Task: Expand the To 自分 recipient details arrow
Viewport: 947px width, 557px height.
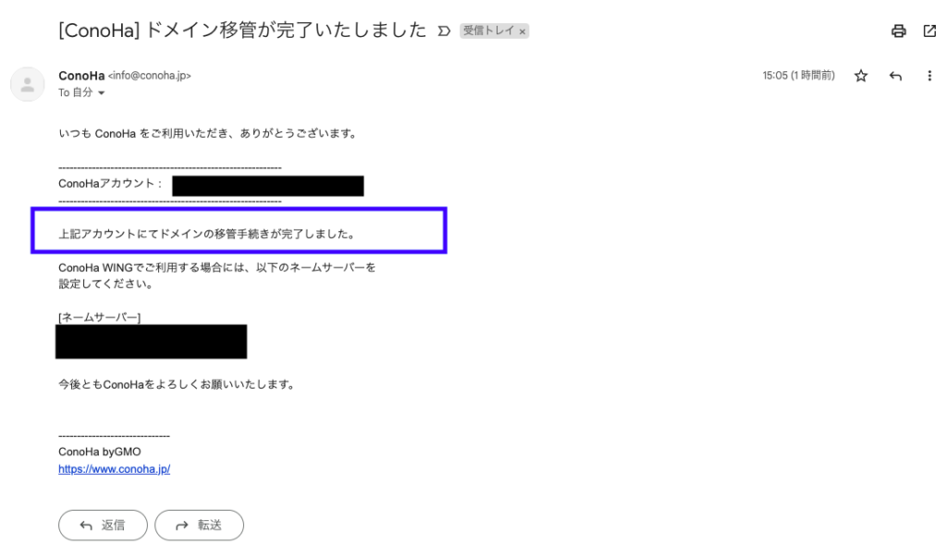Action: point(102,93)
